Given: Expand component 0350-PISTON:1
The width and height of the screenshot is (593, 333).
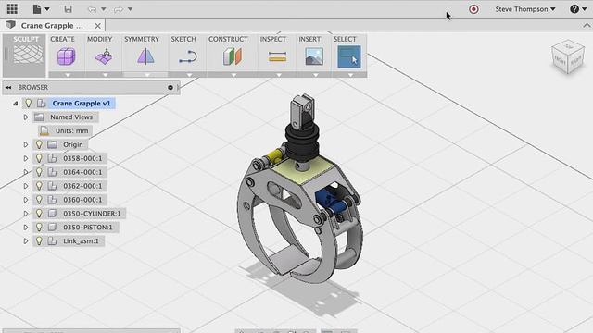Looking at the screenshot, I should point(26,228).
